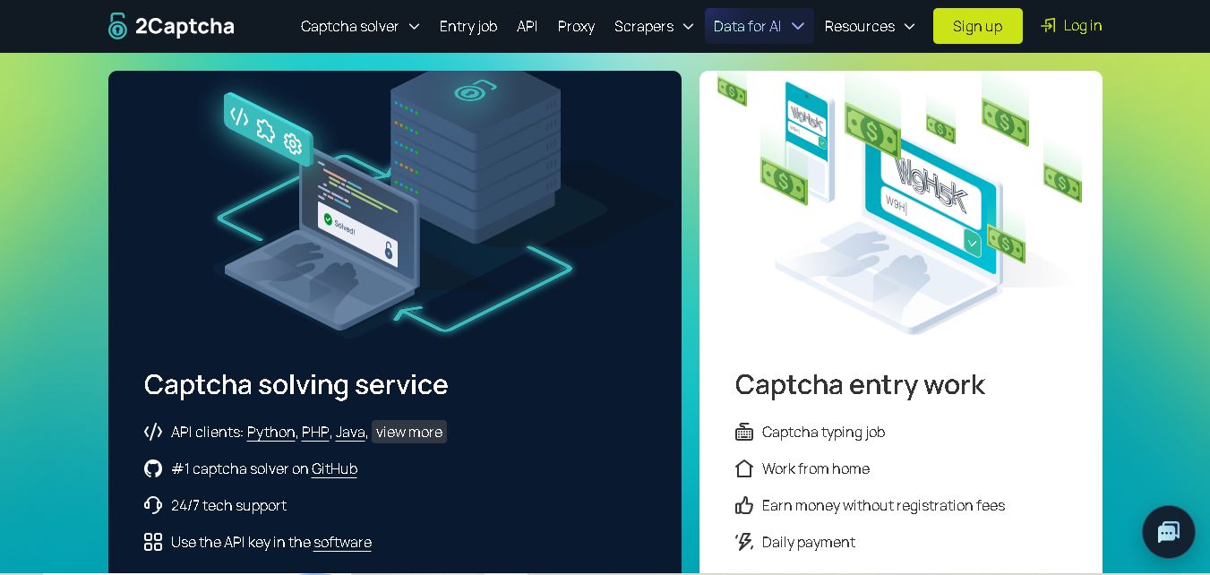This screenshot has width=1210, height=575.
Task: Open the Proxy menu item
Action: coord(576,26)
